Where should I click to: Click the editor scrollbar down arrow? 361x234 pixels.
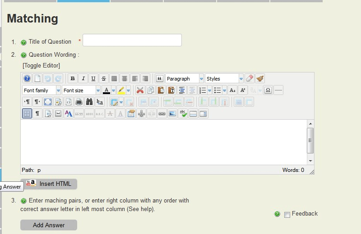pos(310,161)
